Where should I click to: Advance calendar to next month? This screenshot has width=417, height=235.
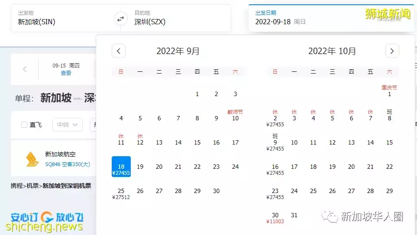coord(392,51)
